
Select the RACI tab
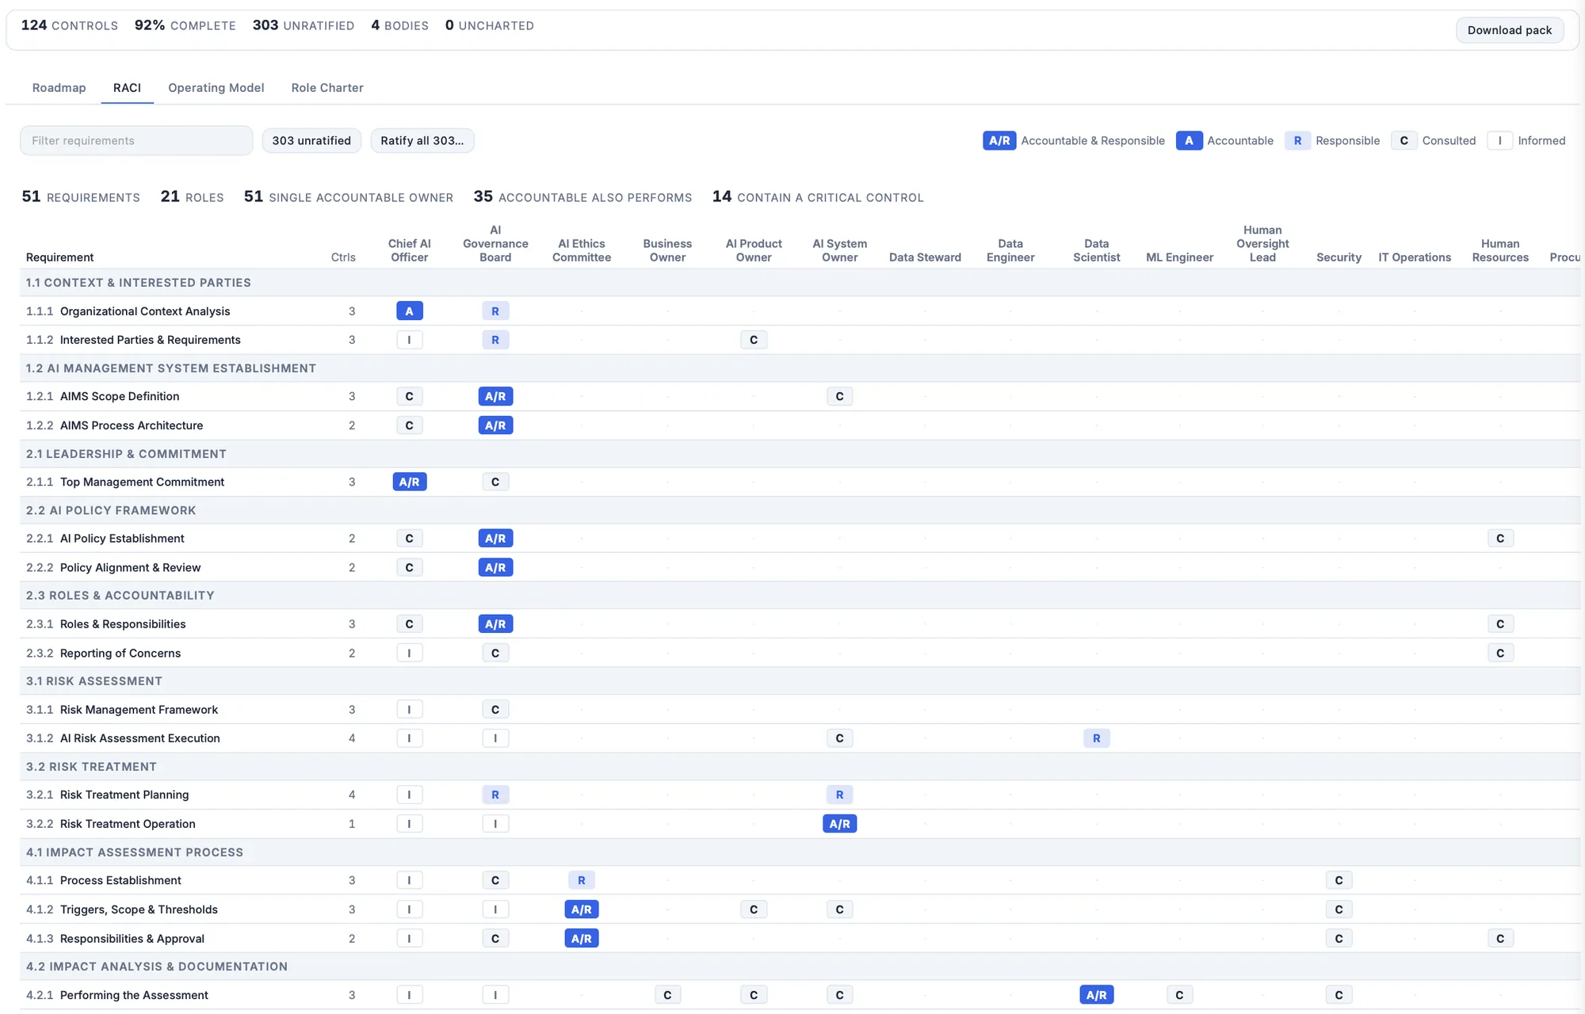[x=127, y=87]
